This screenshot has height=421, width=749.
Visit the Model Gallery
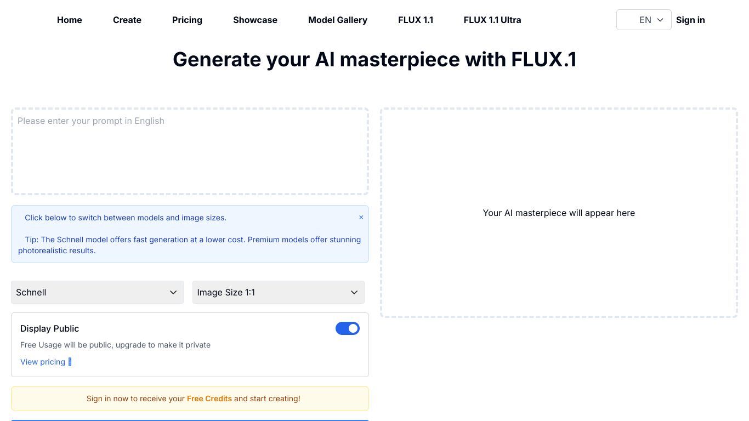[338, 20]
